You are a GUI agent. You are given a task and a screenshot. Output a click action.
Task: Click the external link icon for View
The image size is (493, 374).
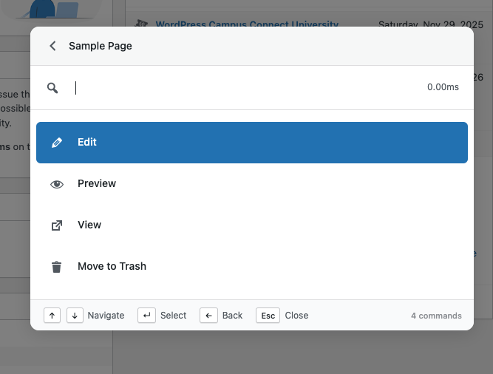point(57,225)
